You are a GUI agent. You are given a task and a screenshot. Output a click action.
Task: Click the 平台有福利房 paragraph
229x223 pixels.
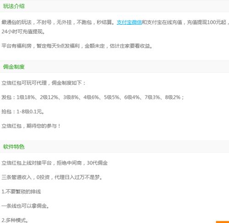pos(77,46)
